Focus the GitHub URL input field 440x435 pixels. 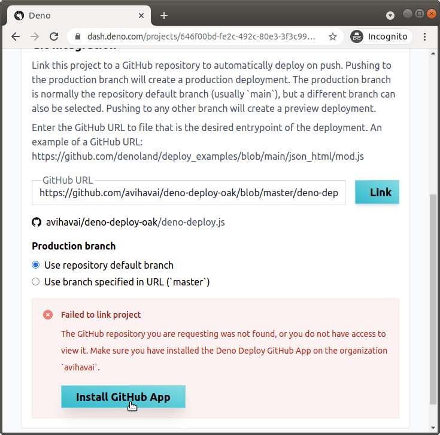click(x=189, y=193)
